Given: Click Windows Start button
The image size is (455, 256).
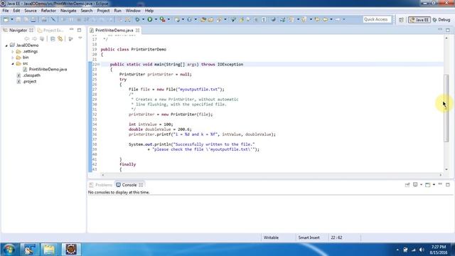Looking at the screenshot, I should click(9, 250).
